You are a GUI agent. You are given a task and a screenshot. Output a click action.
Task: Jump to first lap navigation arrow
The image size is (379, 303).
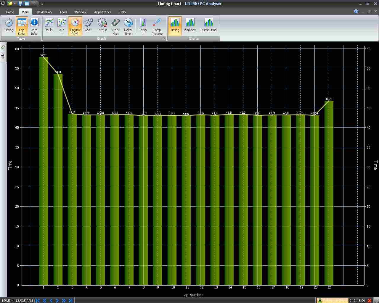(38, 300)
